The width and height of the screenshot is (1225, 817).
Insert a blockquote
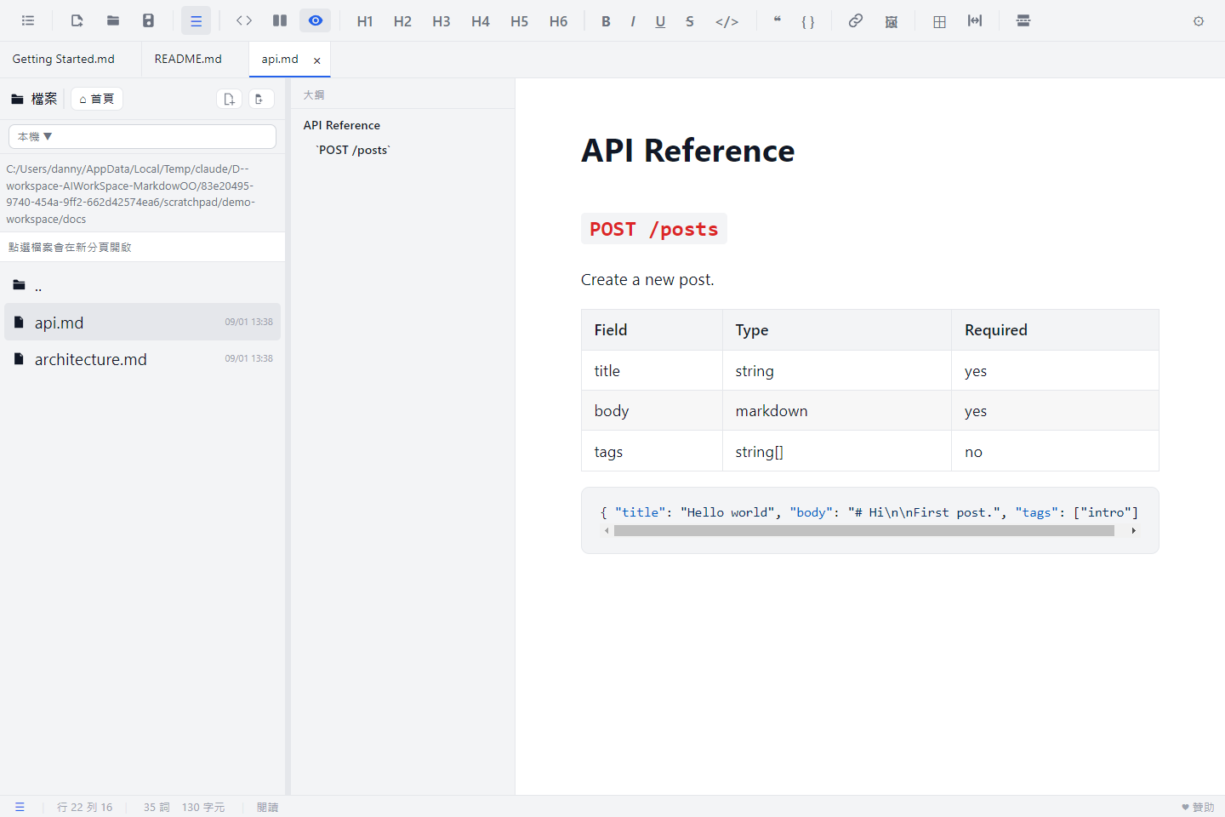(777, 21)
